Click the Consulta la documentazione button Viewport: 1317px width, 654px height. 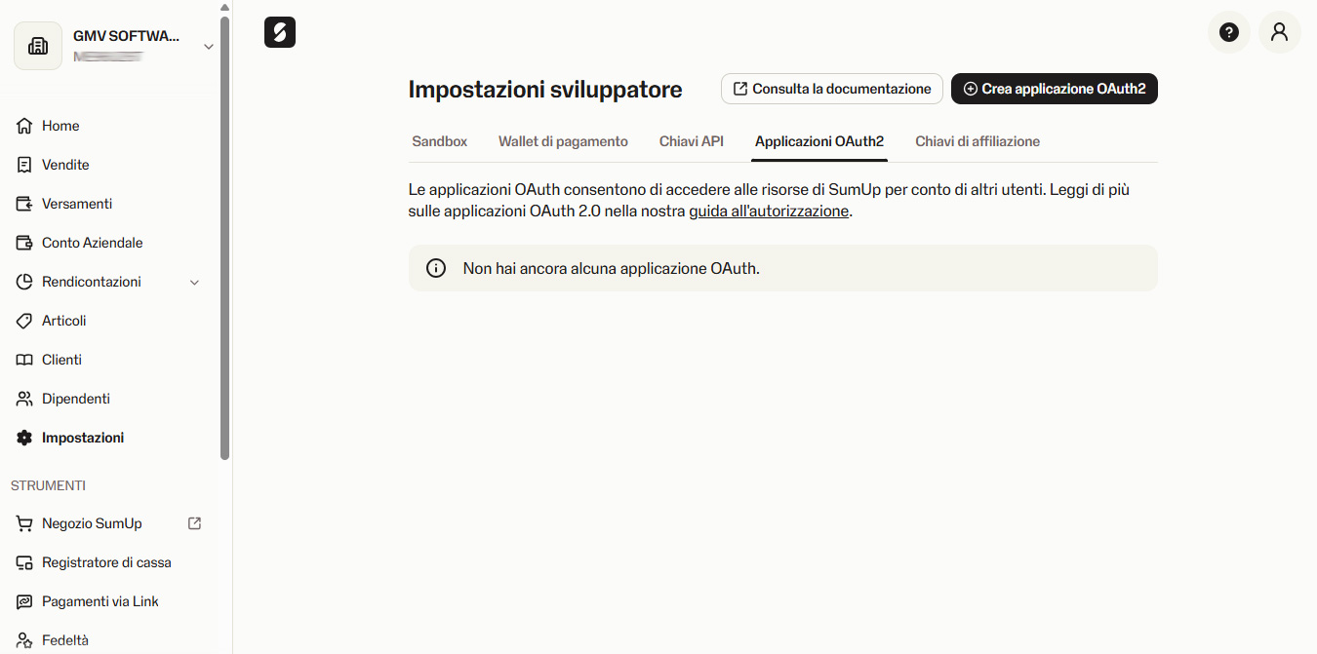coord(832,89)
